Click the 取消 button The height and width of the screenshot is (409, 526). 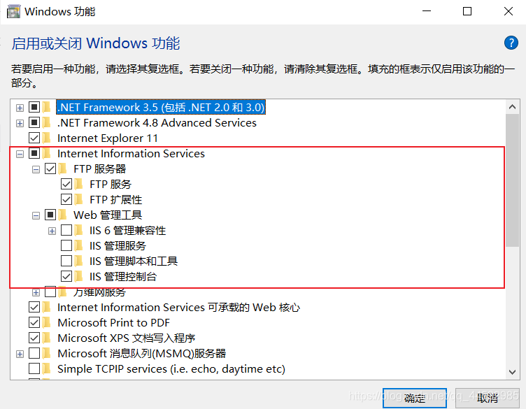pos(487,398)
